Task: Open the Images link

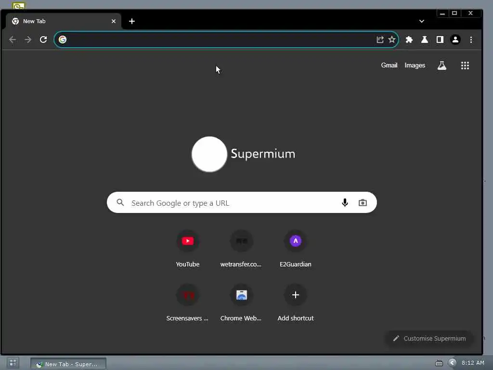Action: click(x=415, y=65)
